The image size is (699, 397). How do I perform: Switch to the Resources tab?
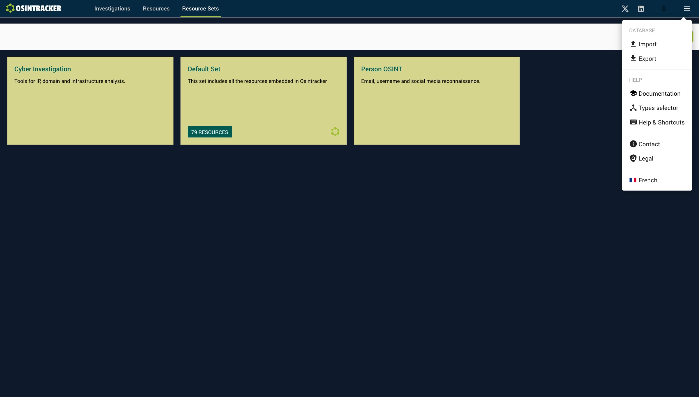coord(156,9)
